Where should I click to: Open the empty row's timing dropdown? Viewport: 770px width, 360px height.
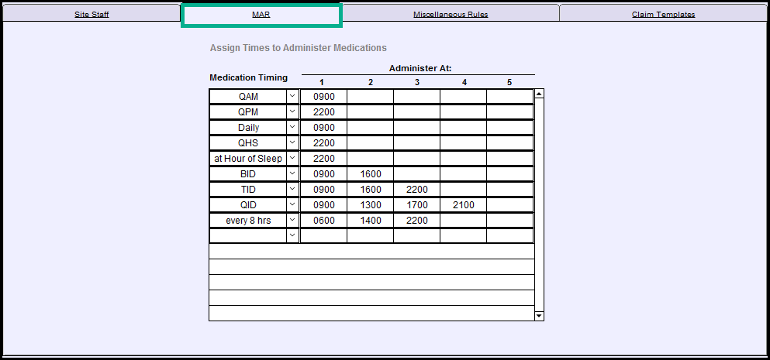point(292,235)
